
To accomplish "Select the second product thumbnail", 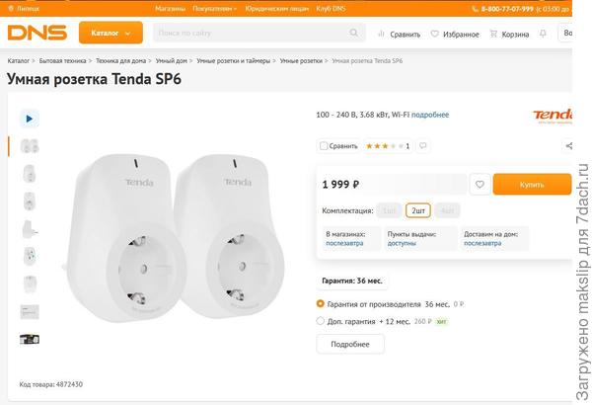I will coord(30,174).
